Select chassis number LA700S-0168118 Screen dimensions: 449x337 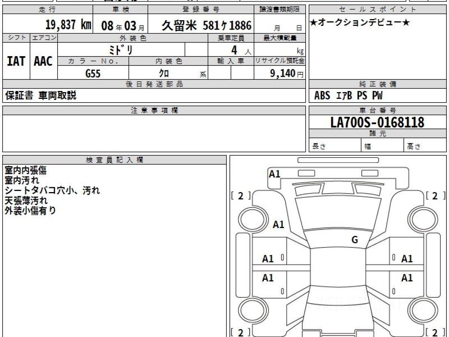pyautogui.click(x=378, y=122)
